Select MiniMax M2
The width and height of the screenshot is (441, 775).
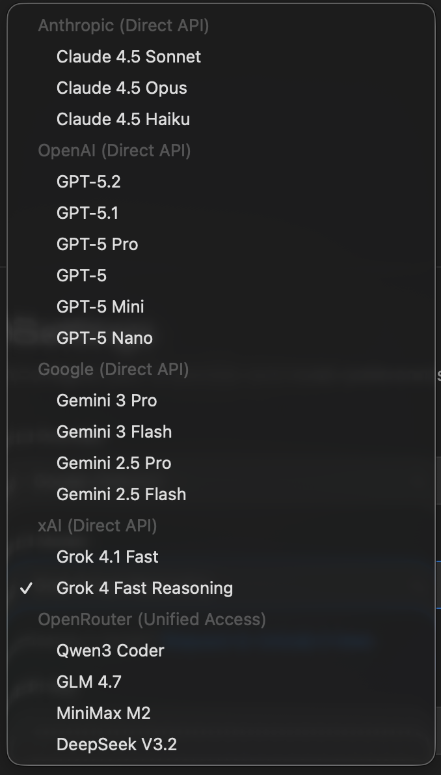click(103, 713)
